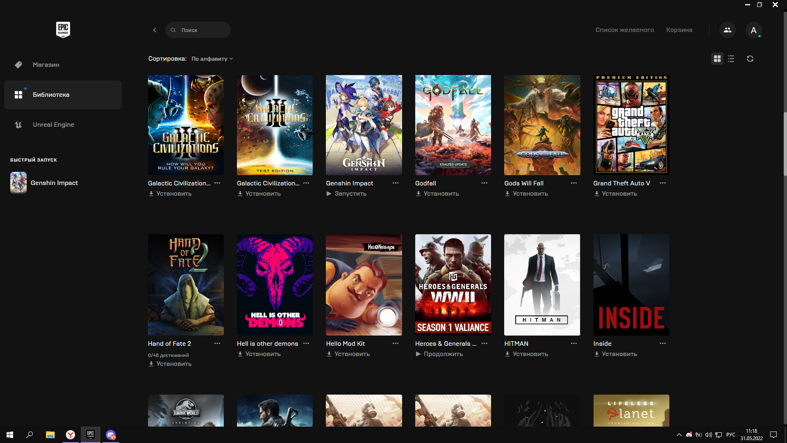
Task: Open Hello Mod Kit cover thumbnail
Action: (x=364, y=285)
